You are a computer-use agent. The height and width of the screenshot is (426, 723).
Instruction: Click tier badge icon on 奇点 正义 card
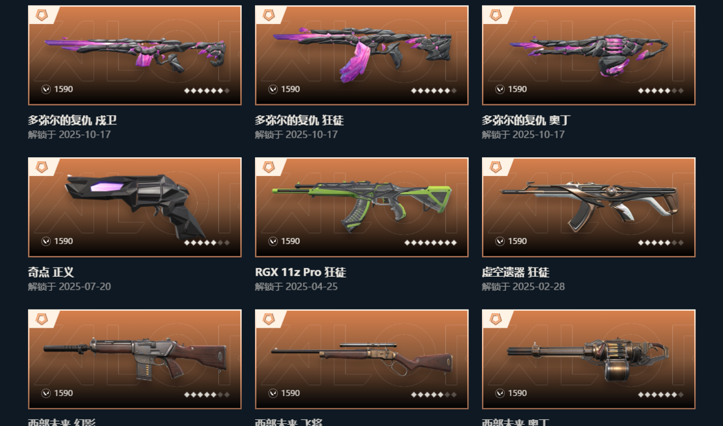[x=42, y=167]
